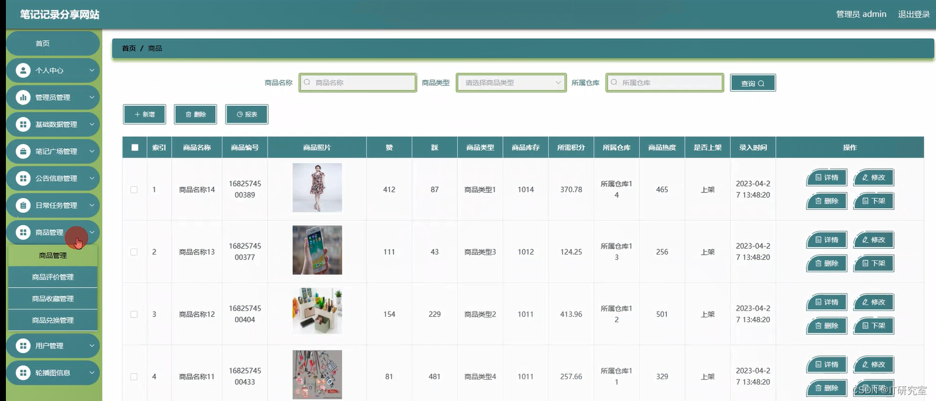
Task: Check the checkbox for row 商品名称11
Action: (134, 377)
